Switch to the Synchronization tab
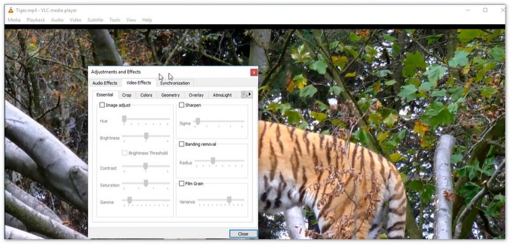The height and width of the screenshot is (244, 510). coord(175,83)
